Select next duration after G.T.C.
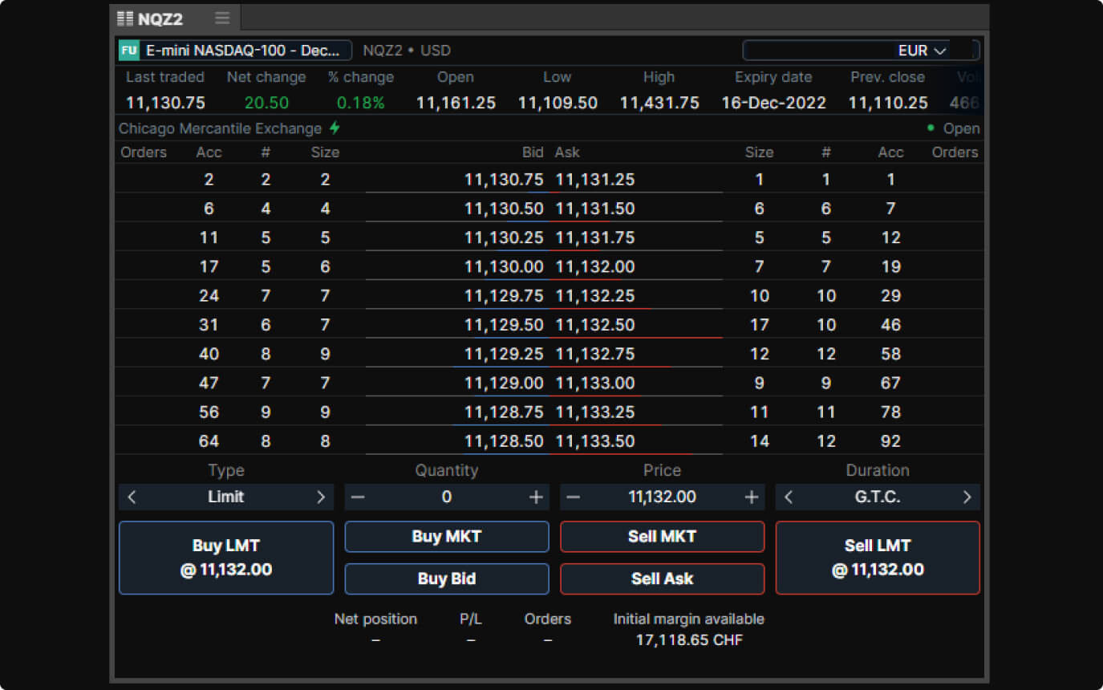 [x=967, y=497]
